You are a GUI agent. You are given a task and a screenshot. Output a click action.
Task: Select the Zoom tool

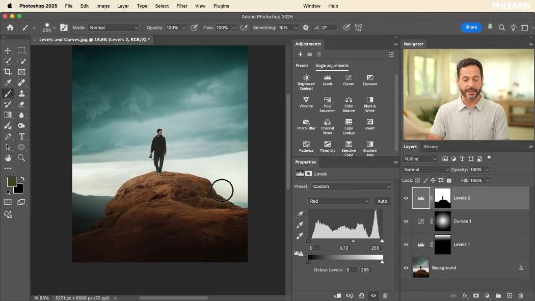(21, 158)
